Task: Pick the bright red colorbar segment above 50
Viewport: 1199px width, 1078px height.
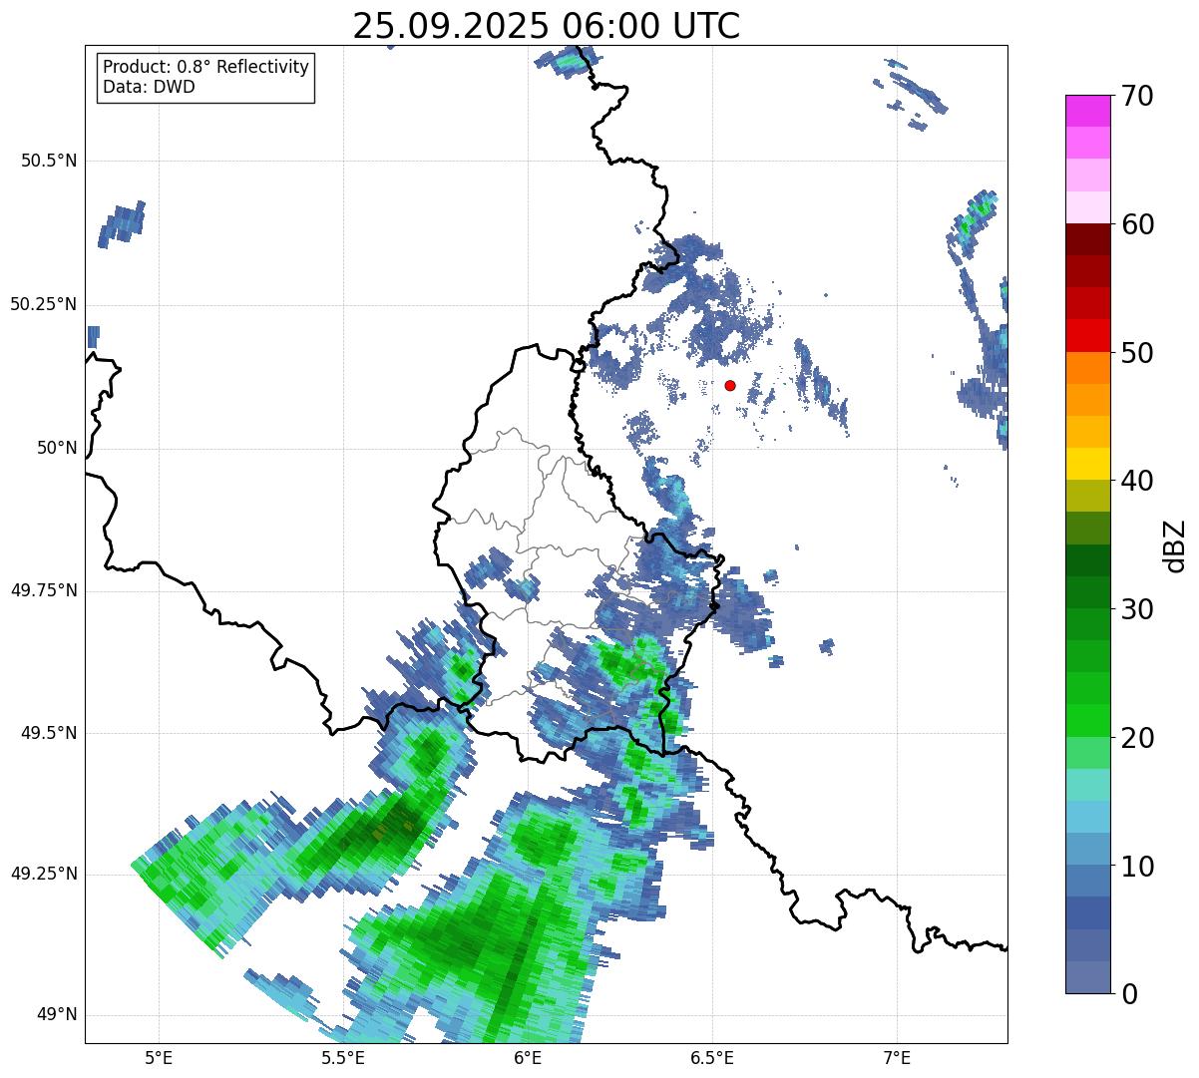Action: coord(1088,335)
